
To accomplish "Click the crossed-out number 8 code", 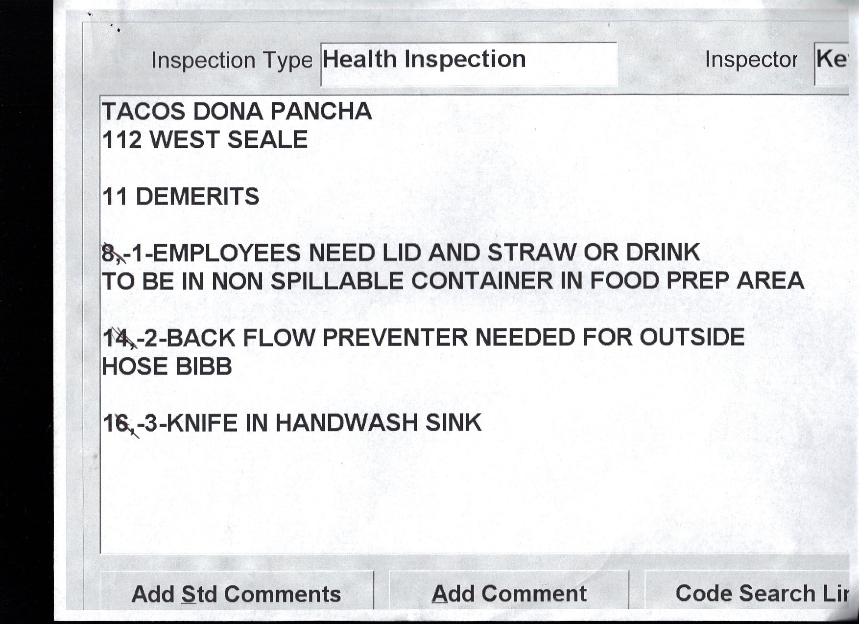I will tap(109, 254).
